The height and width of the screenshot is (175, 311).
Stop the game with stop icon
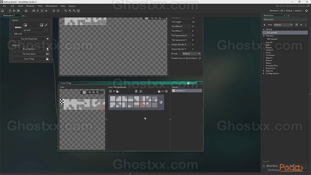[x=42, y=11]
